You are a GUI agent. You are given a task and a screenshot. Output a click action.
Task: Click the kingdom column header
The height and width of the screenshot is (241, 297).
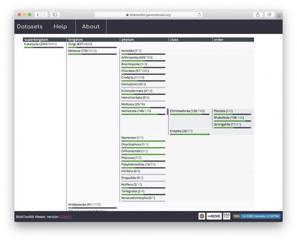click(x=93, y=40)
